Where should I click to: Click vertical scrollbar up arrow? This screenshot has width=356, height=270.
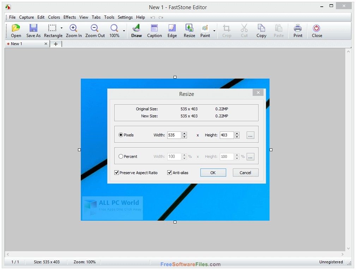click(x=348, y=52)
